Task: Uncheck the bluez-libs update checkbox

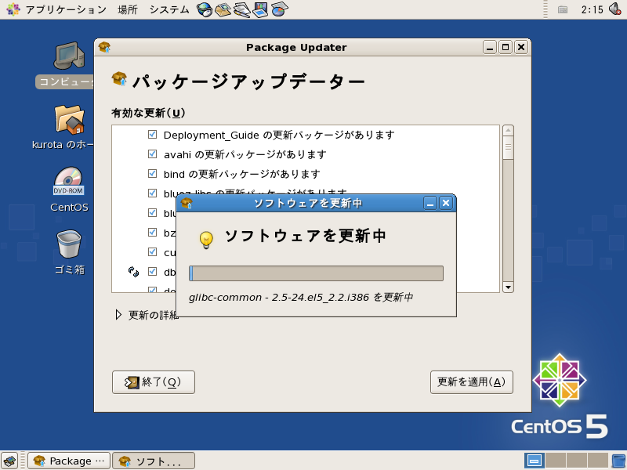Action: (x=152, y=193)
